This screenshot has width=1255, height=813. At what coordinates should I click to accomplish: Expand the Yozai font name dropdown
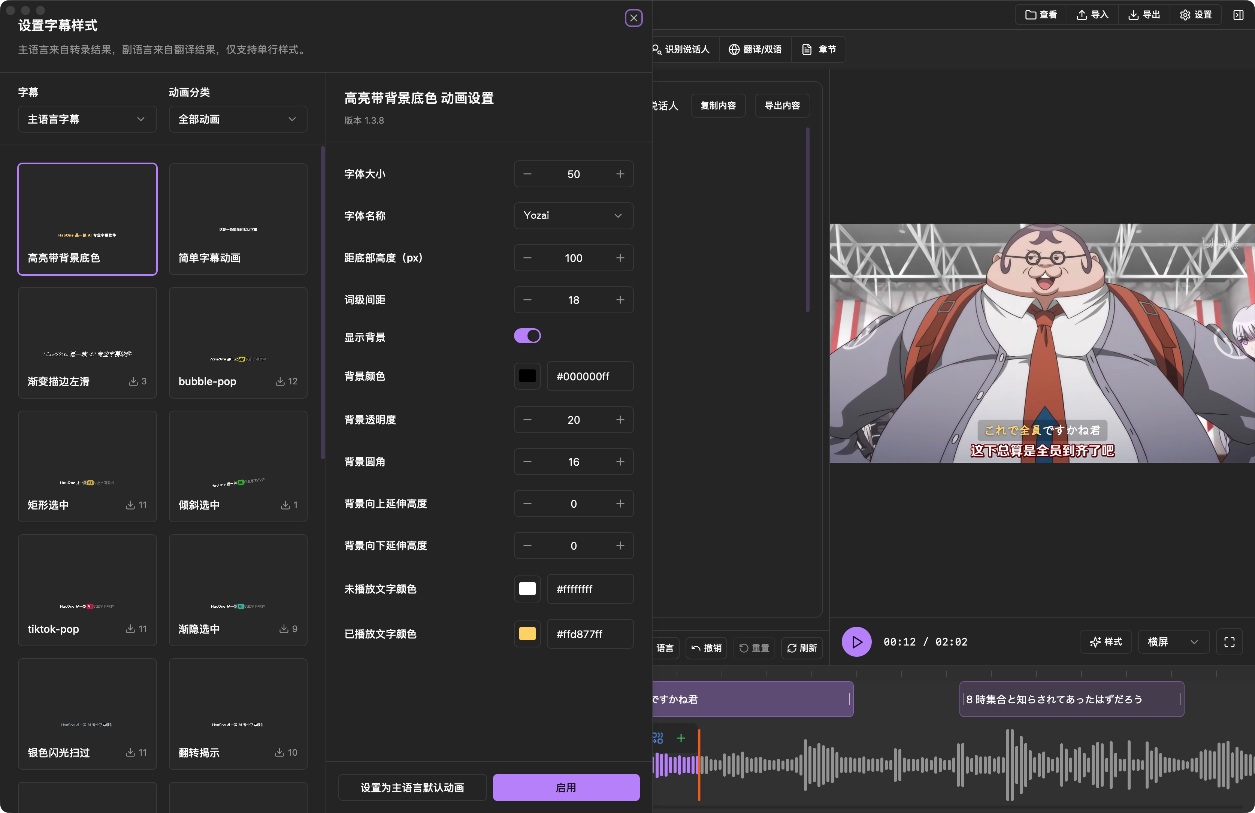573,216
